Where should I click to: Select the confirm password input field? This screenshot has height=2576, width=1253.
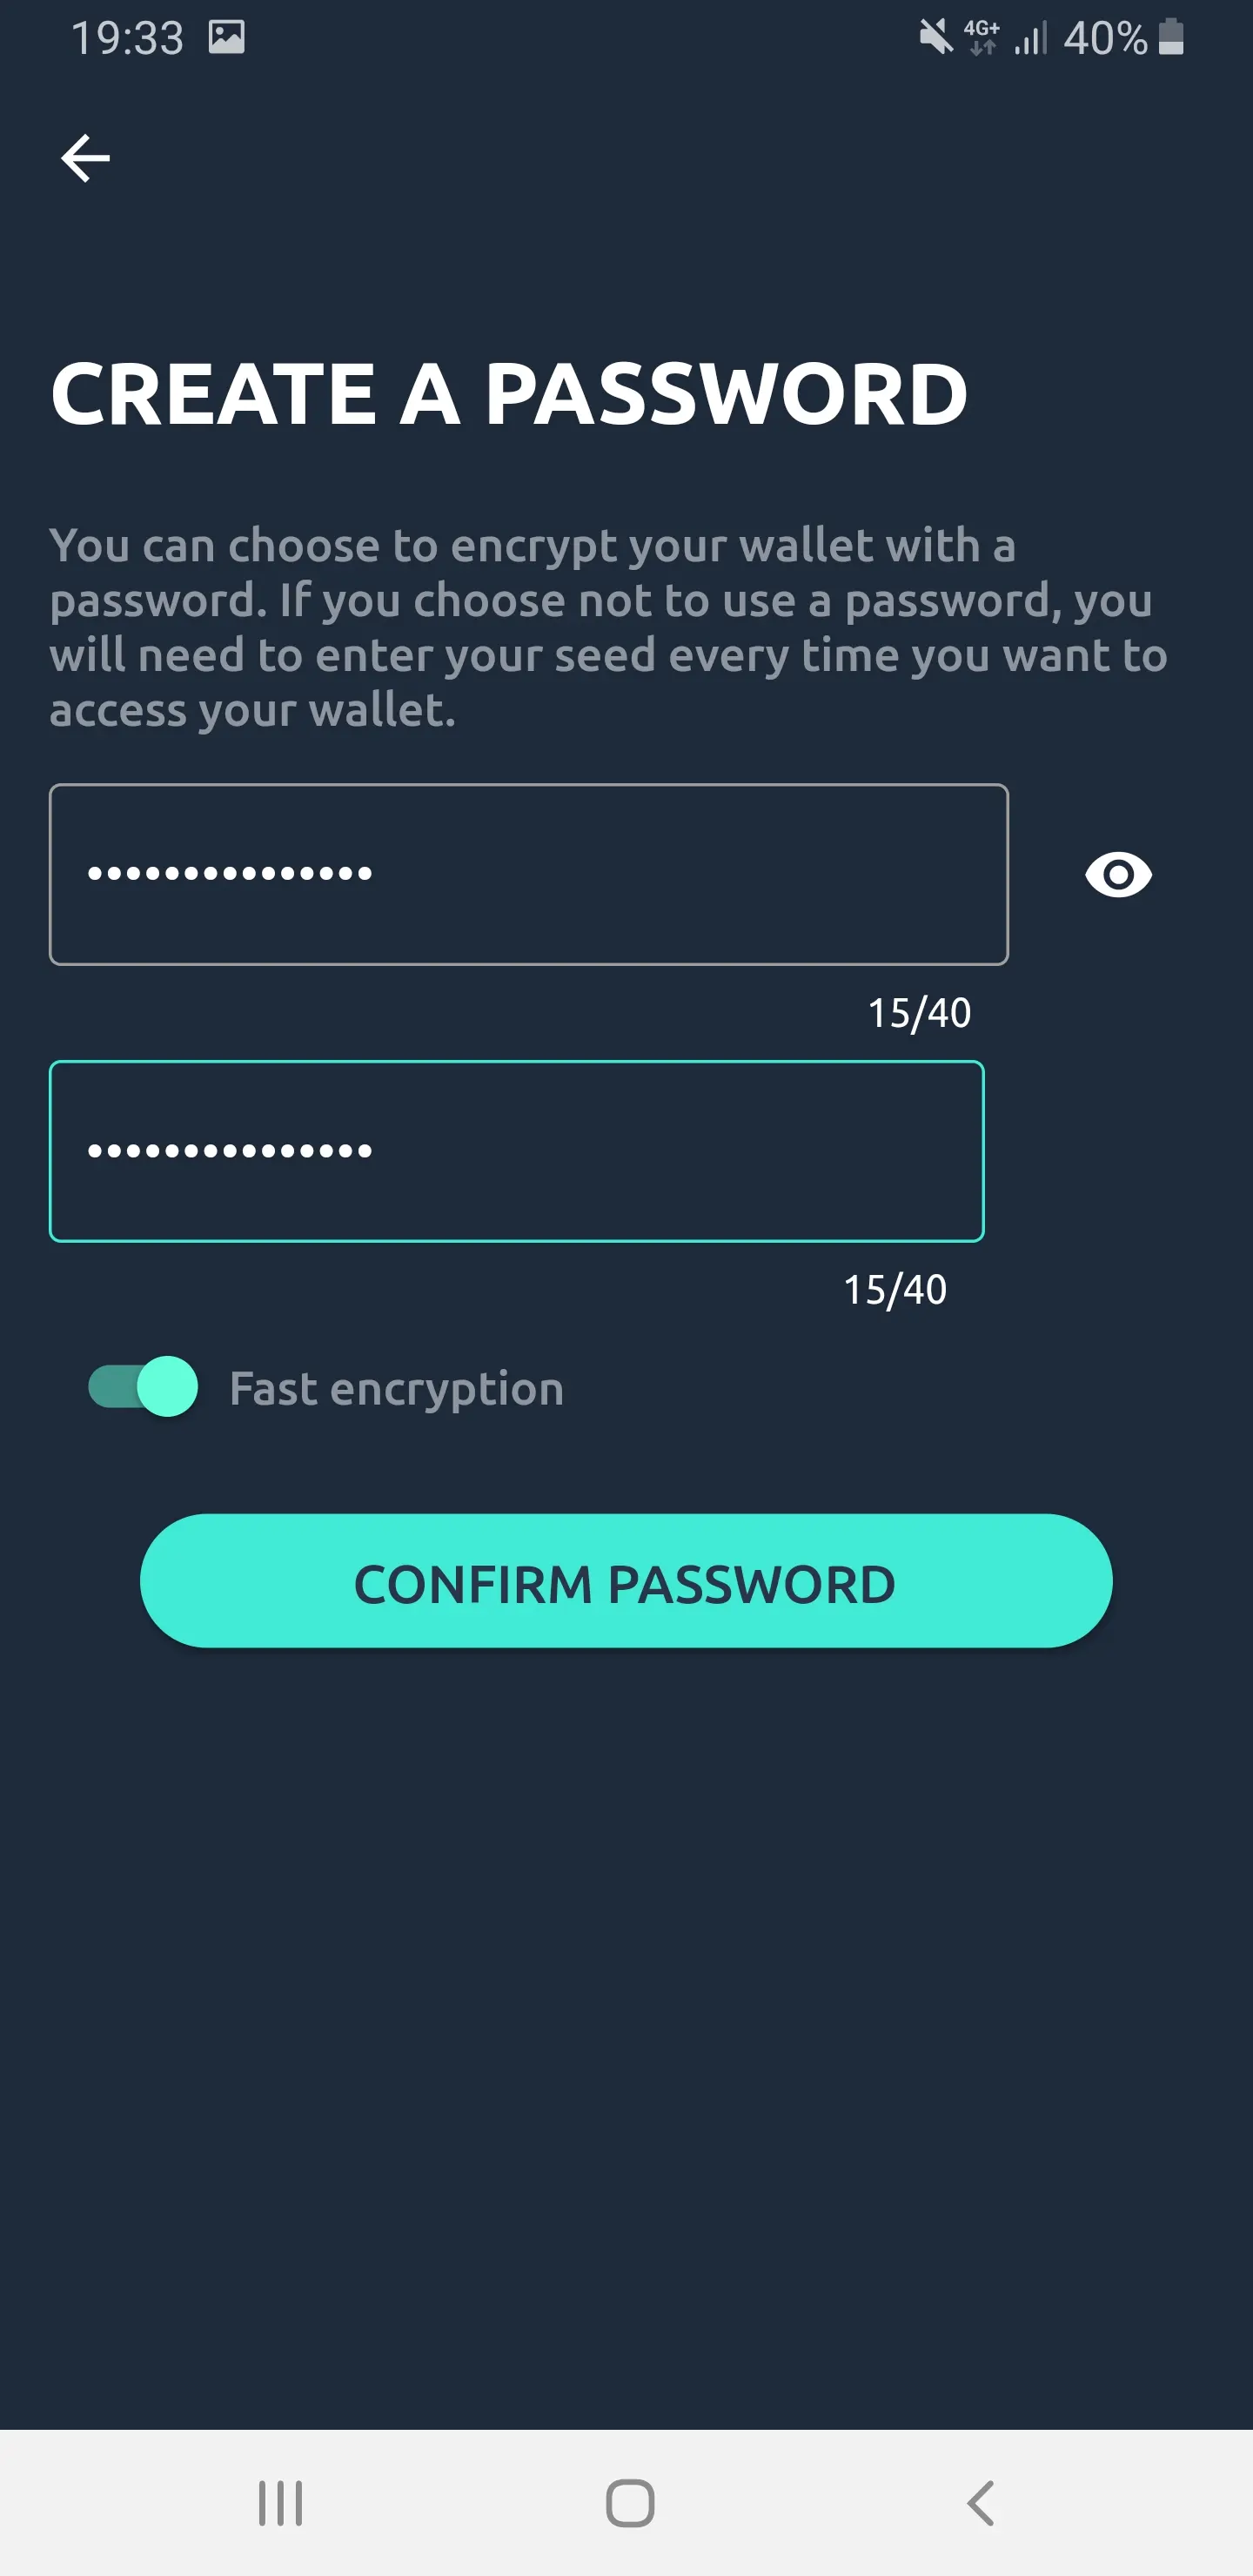click(x=516, y=1150)
